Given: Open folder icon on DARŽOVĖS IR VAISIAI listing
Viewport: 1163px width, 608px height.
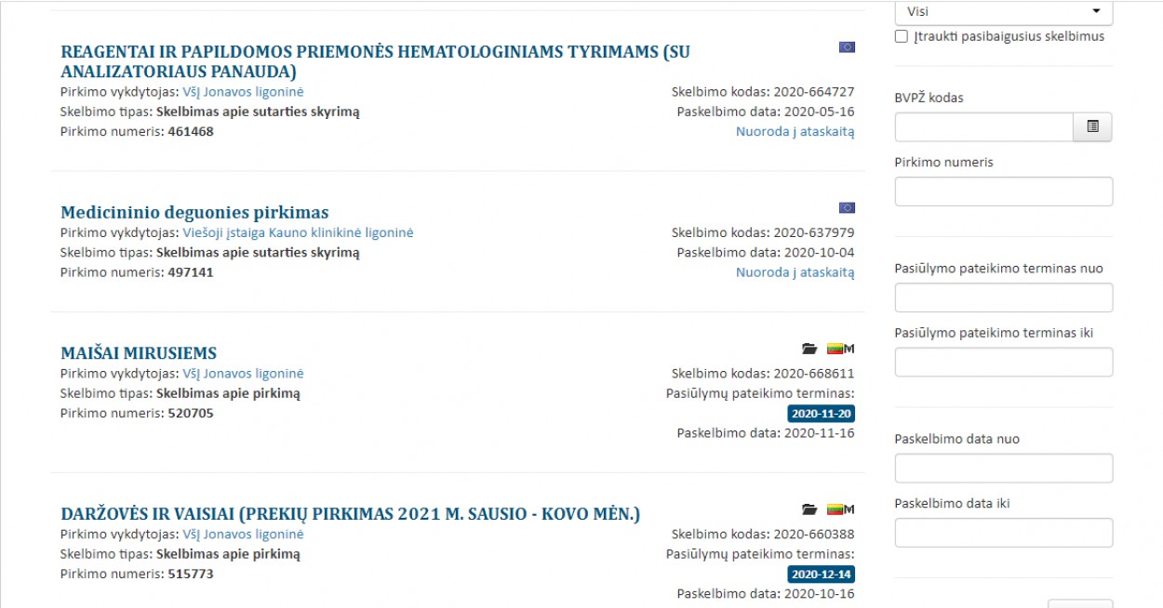Looking at the screenshot, I should pyautogui.click(x=809, y=509).
